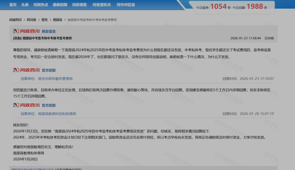Follow the 问政四川 breadcrumb link
295x170 pixels.
pyautogui.click(x=15, y=20)
